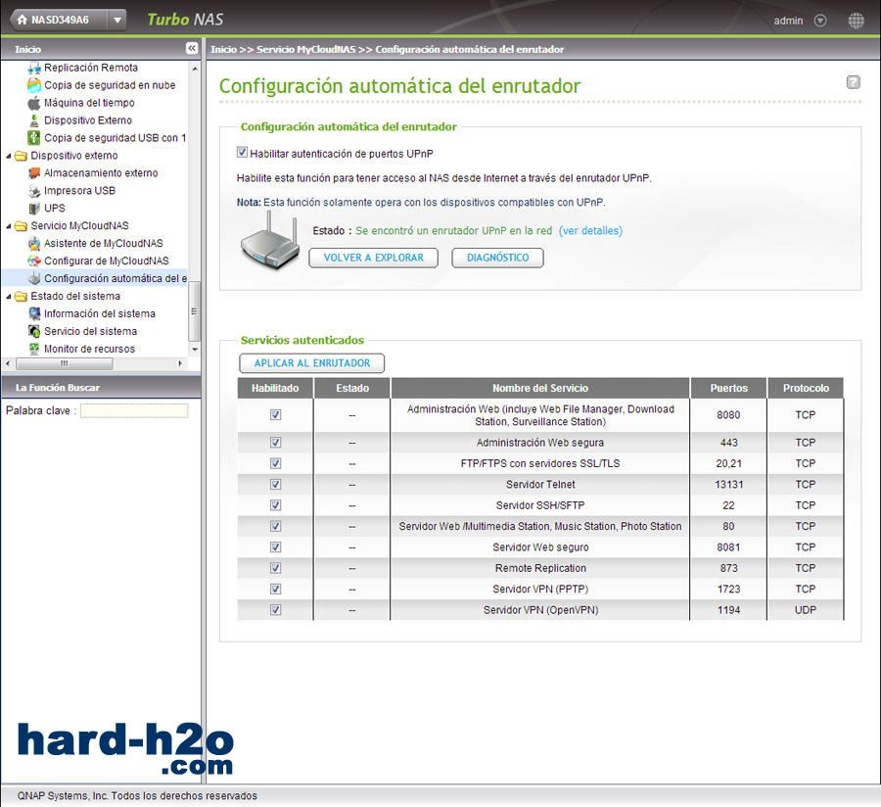
Task: Uncheck Servidor Web Multimedia Station checkbox
Action: pos(275,526)
